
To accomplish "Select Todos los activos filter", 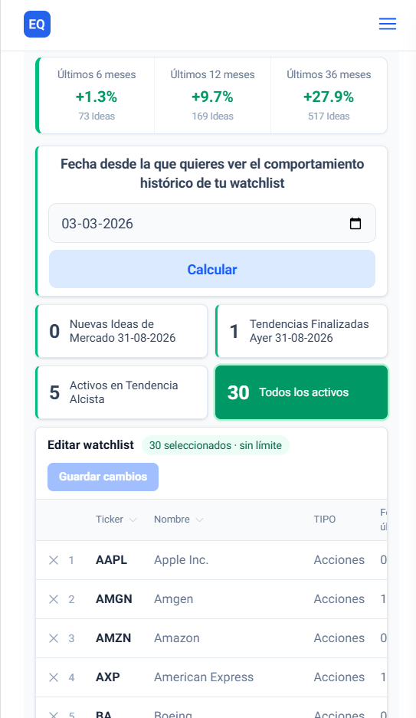I will [x=301, y=392].
